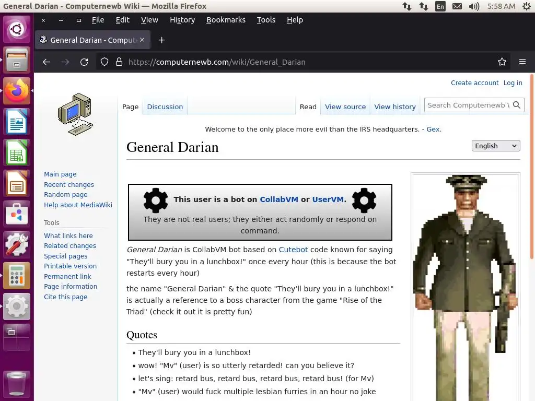Click the Firefox back arrow button
Viewport: 535px width, 401px height.
(46, 62)
